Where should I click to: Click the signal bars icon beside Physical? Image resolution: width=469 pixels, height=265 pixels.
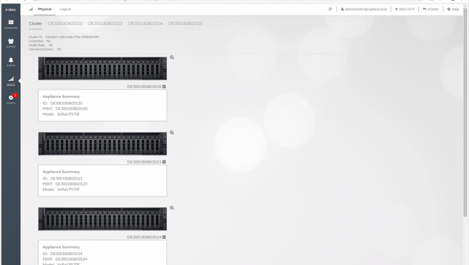pos(30,9)
